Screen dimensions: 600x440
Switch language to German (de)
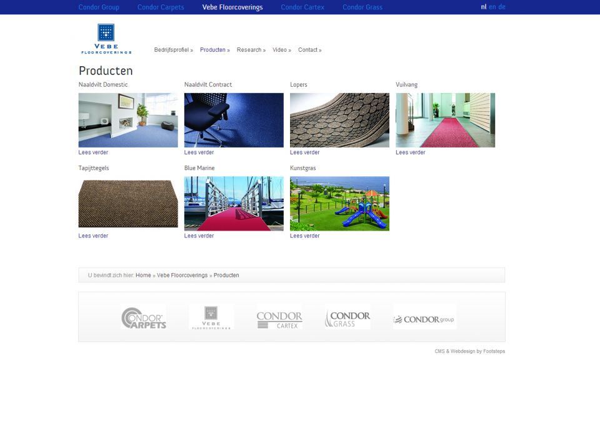pos(502,7)
